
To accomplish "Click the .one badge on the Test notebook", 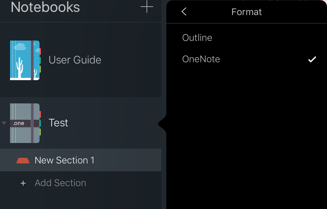I will click(20, 123).
